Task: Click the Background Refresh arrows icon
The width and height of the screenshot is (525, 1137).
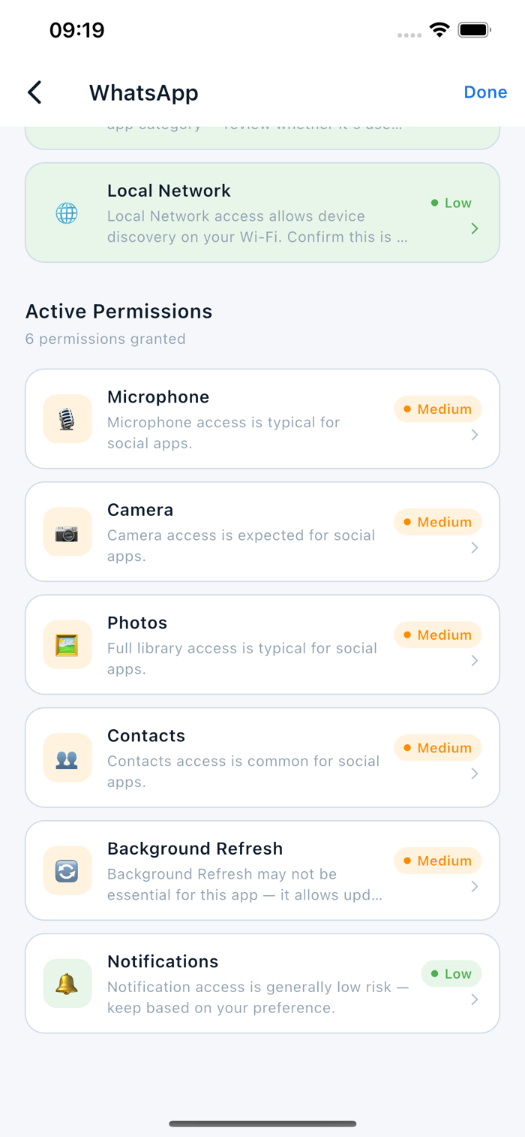Action: tap(67, 871)
